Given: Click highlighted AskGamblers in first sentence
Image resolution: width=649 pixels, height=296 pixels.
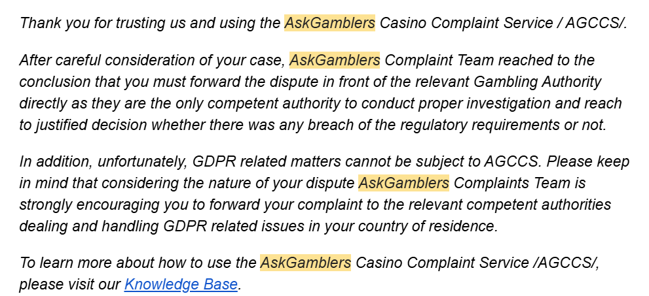Looking at the screenshot, I should (329, 23).
